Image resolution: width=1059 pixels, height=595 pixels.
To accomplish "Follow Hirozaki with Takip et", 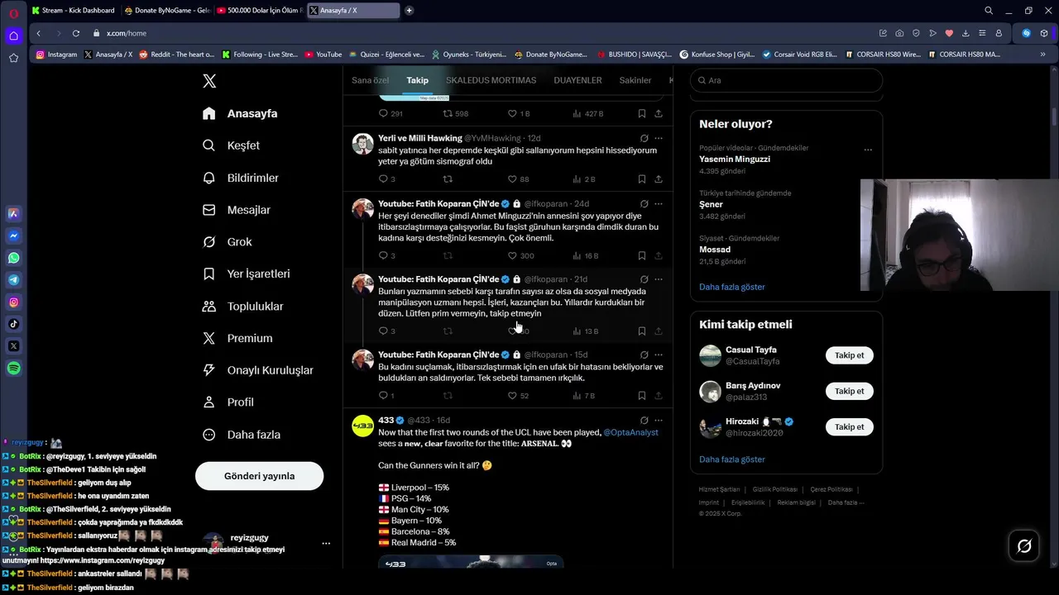I will pos(849,427).
